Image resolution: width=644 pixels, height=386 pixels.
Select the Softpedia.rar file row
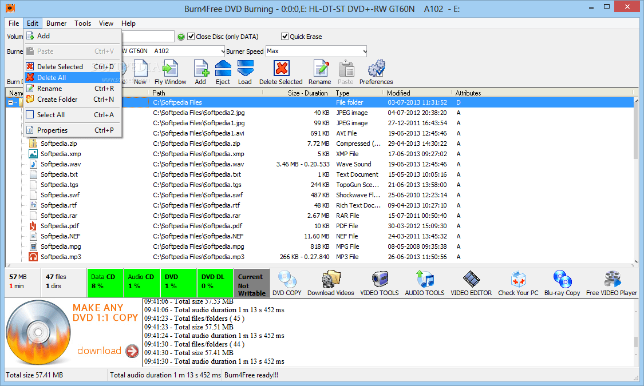(319, 216)
